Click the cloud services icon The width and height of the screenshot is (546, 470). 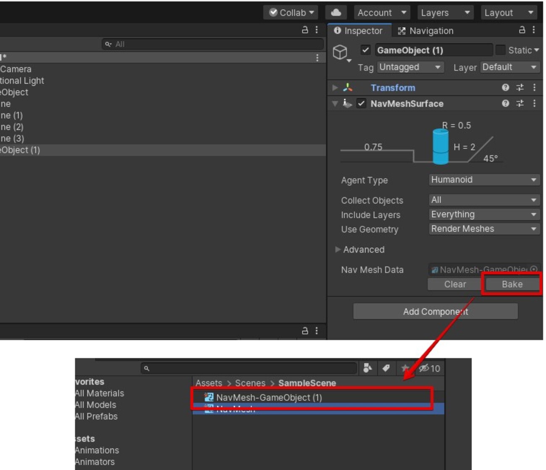(336, 13)
